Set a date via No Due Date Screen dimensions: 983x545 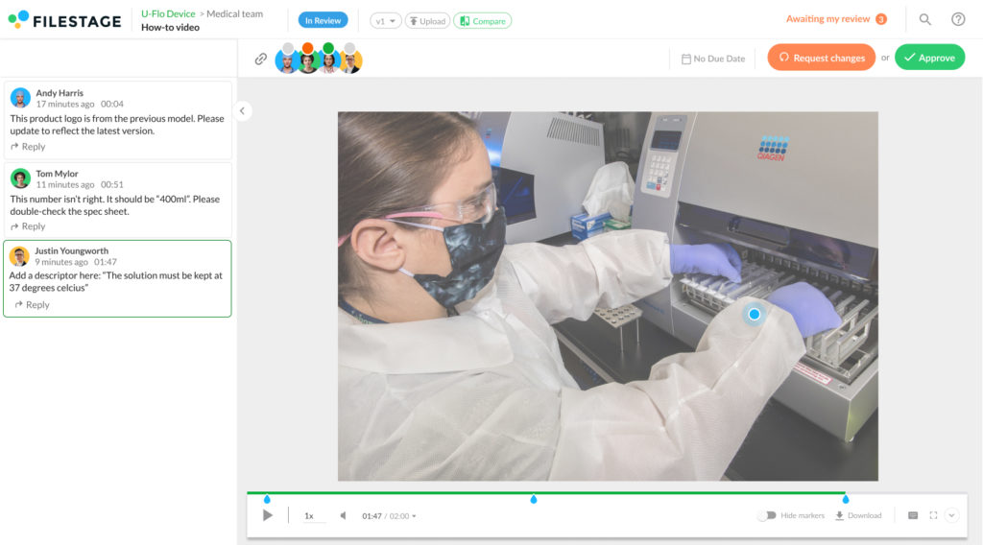[713, 59]
